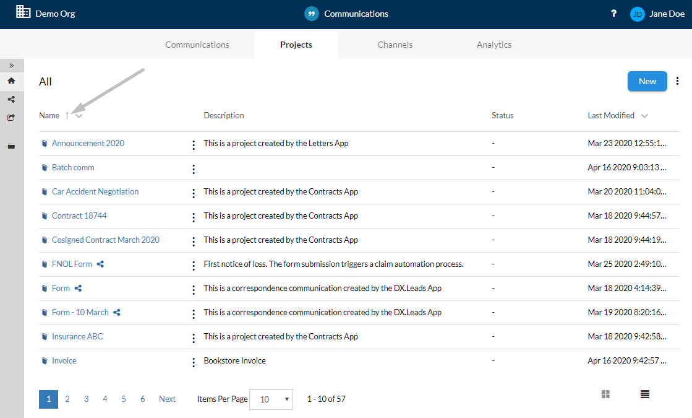Expand the Last Modified column chevron
Viewport: 692px width, 418px height.
point(644,116)
